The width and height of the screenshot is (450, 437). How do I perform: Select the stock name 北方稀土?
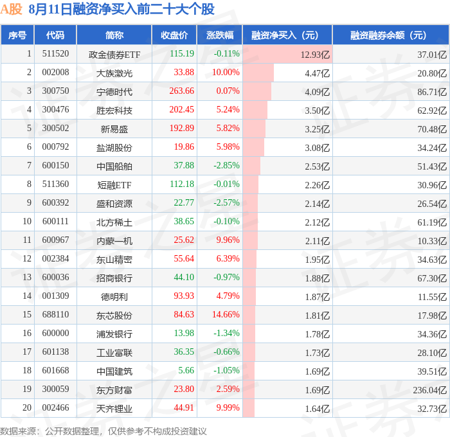pos(114,222)
